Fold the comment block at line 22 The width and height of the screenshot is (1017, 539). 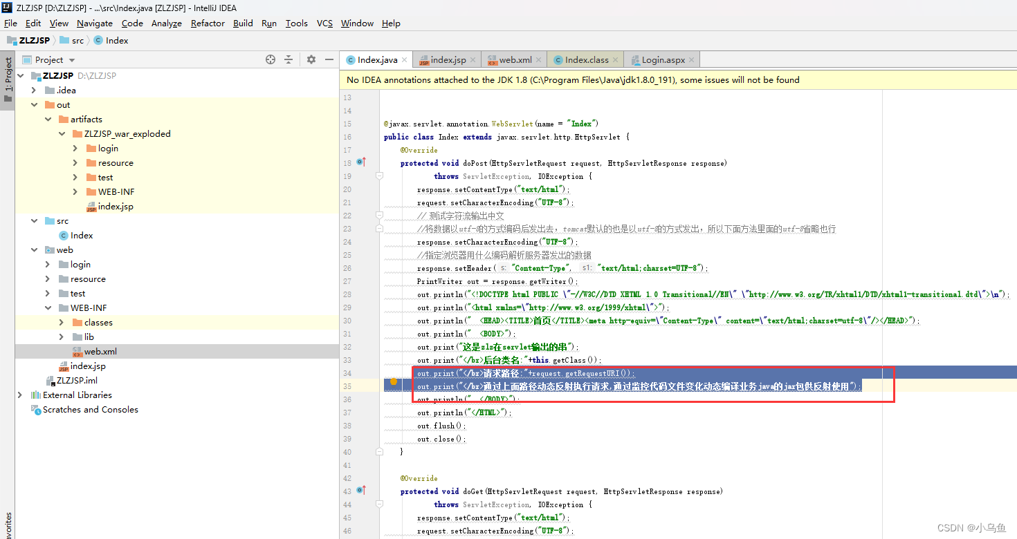click(379, 216)
